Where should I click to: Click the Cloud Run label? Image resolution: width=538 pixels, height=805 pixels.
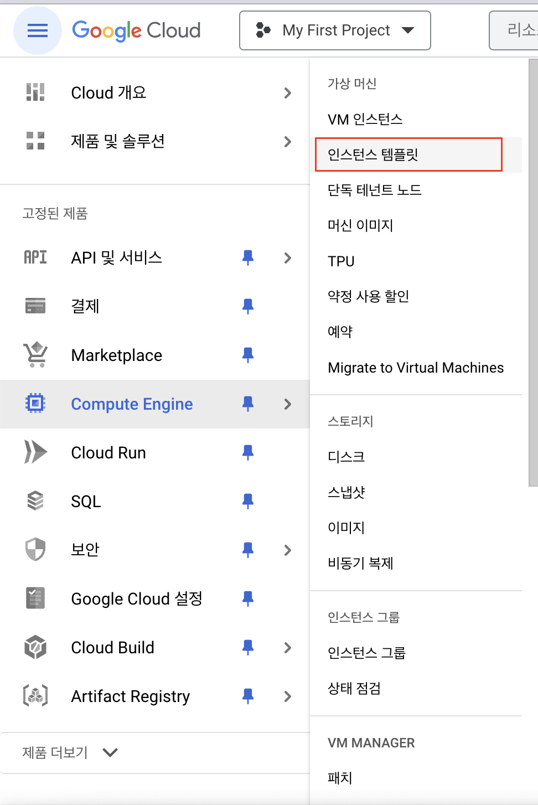tap(108, 453)
